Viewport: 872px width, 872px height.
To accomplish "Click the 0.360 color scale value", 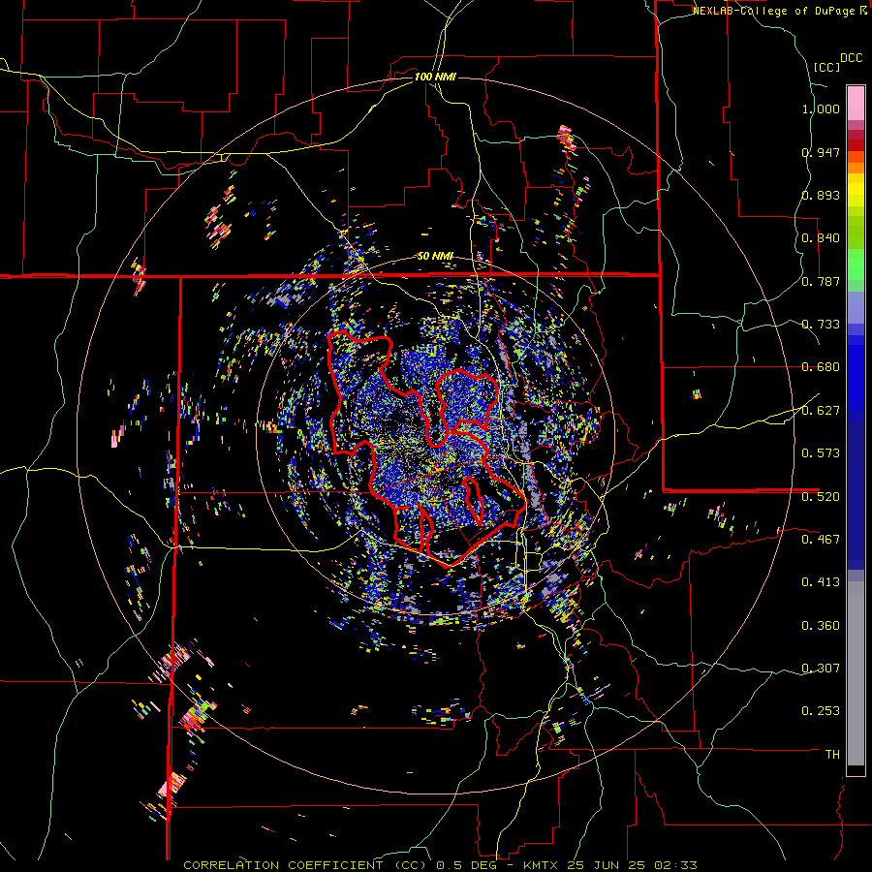I will click(x=821, y=626).
